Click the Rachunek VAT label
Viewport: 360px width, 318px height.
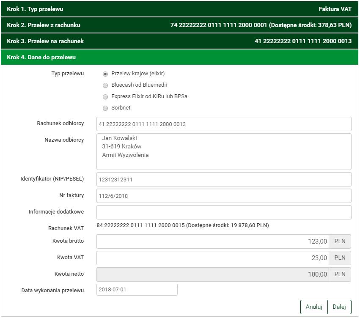click(x=66, y=228)
